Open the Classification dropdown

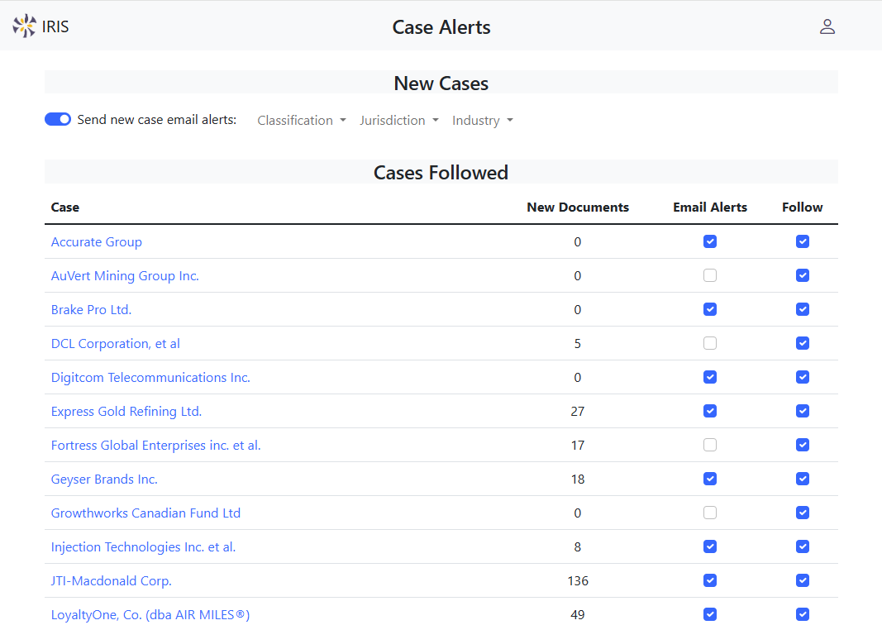coord(302,121)
